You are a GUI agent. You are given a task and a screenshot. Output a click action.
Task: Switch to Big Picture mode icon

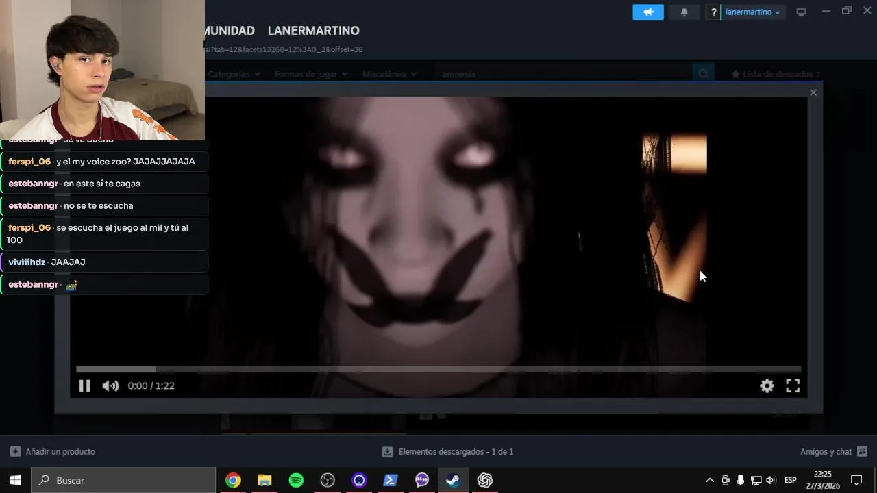(x=801, y=12)
